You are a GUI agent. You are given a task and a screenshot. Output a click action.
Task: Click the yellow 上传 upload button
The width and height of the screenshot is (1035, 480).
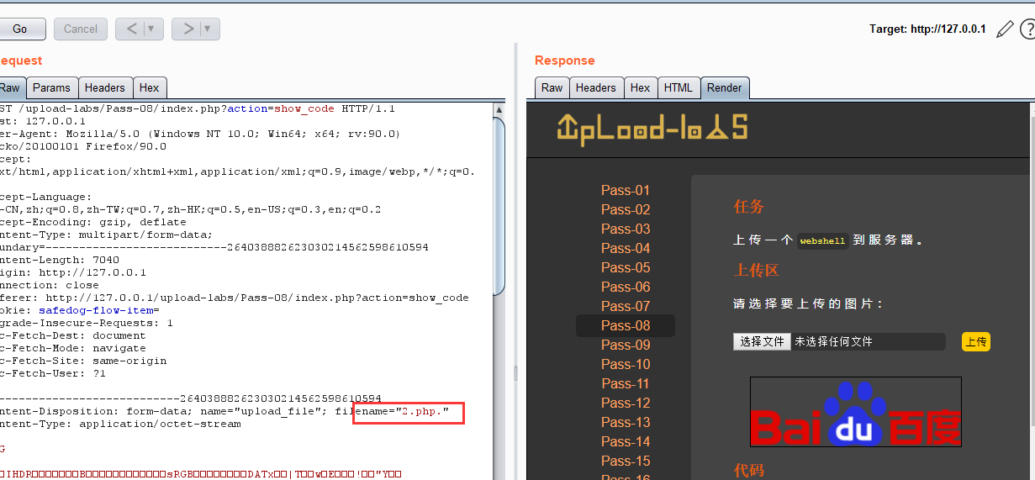[x=976, y=341]
